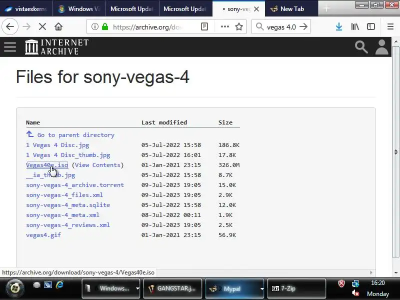Viewport: 400px width, 300px height.
Task: Select the Last modified column header
Action: point(164,122)
